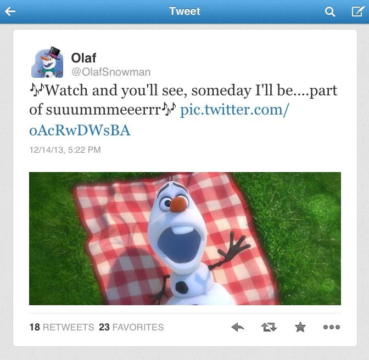Open search with the magnifying glass
The height and width of the screenshot is (360, 369).
(329, 12)
